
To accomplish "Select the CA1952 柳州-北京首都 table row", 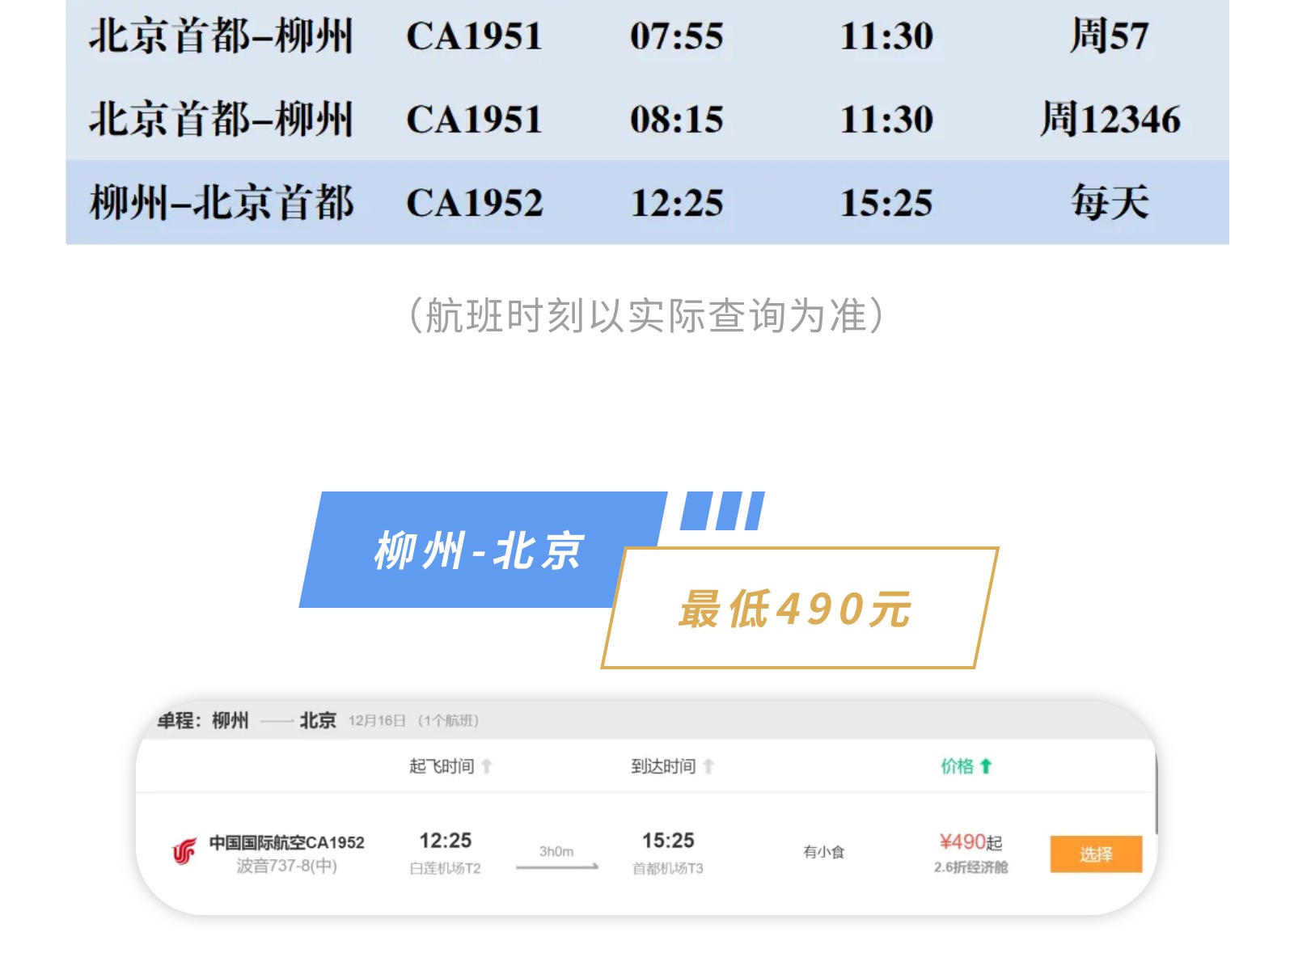I will (x=647, y=202).
